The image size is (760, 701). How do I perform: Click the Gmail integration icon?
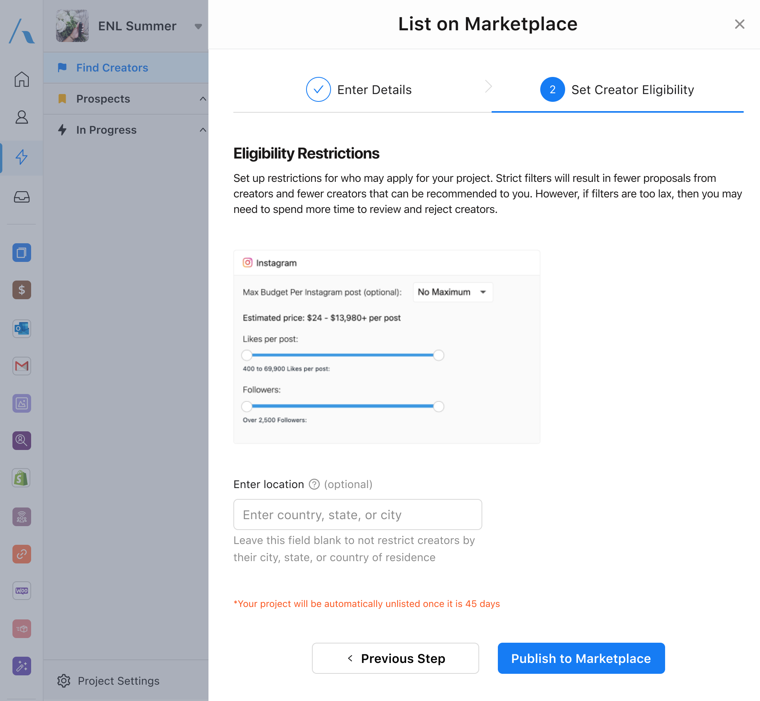point(22,366)
